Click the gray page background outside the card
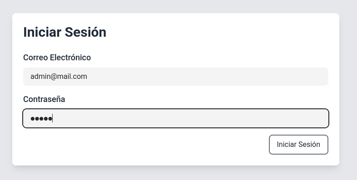The width and height of the screenshot is (357, 180). (x=178, y=6)
